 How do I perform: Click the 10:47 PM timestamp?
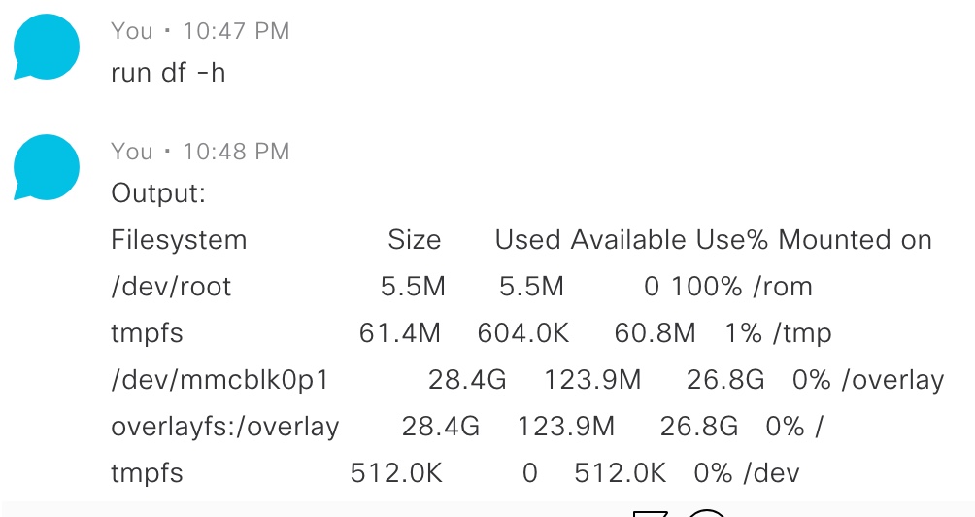pos(236,31)
